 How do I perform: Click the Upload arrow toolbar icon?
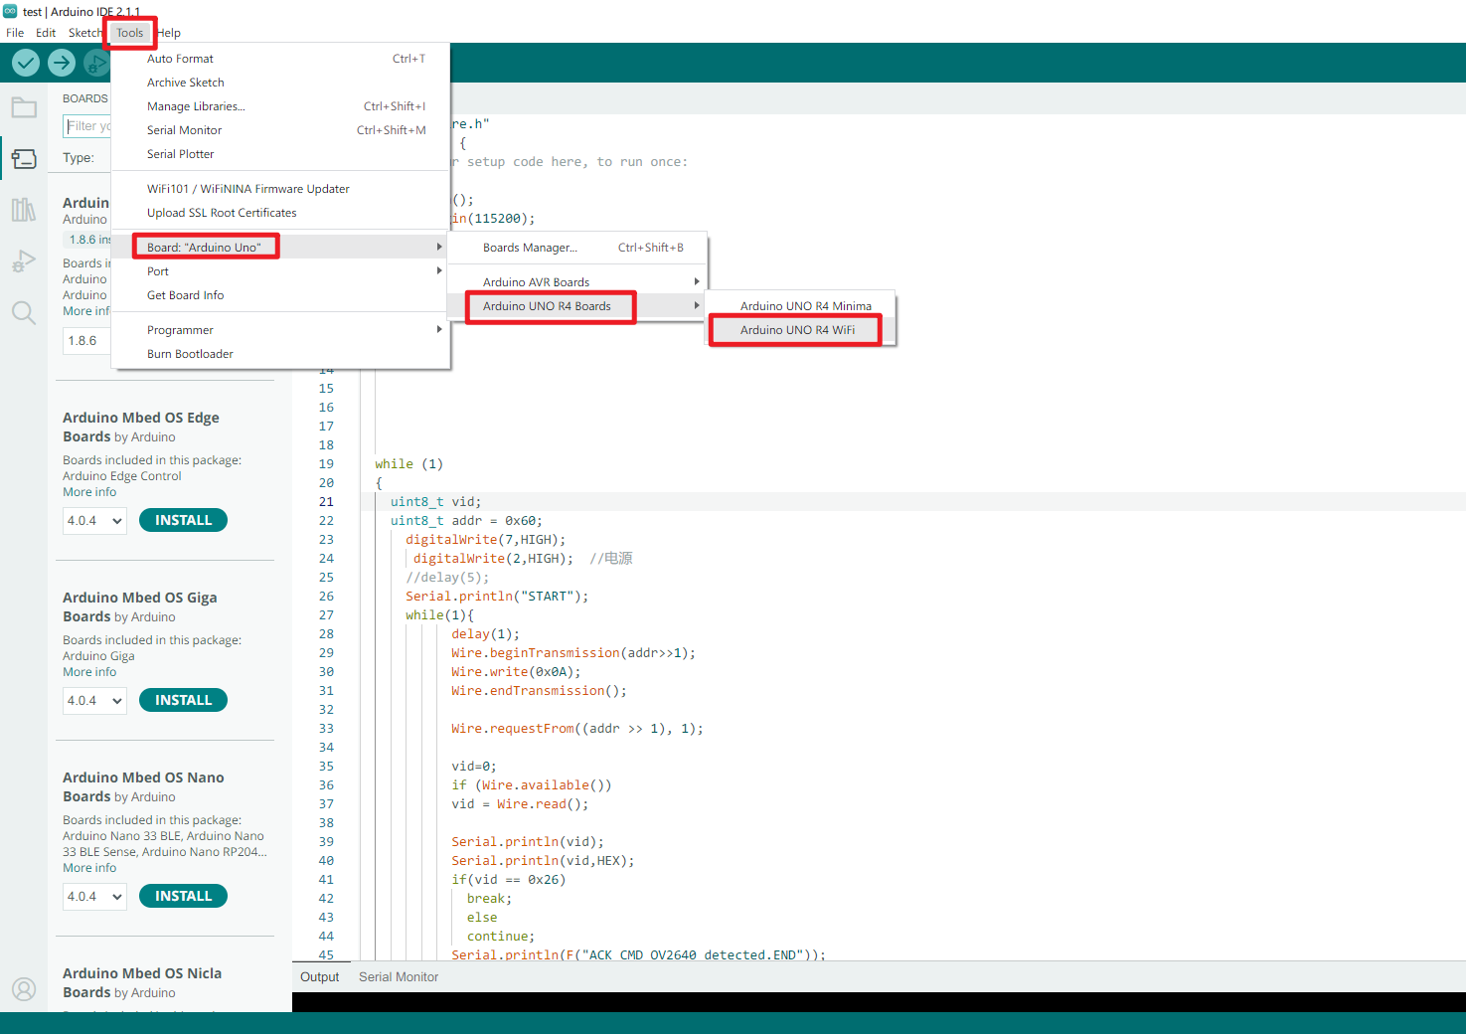coord(62,64)
